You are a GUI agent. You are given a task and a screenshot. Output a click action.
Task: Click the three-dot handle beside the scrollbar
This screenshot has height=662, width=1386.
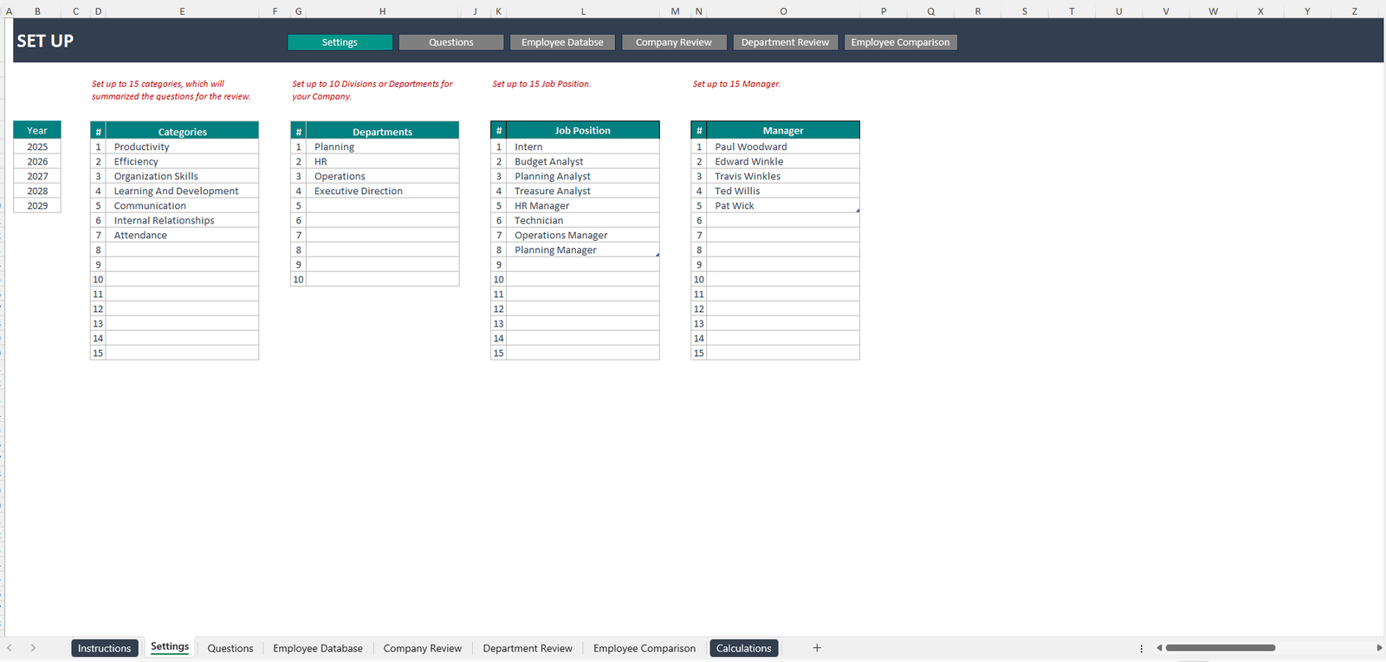(1141, 648)
